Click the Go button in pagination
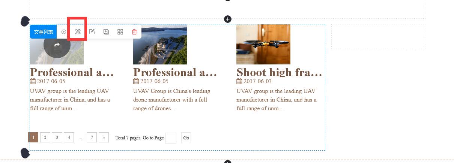Screen dimensions: 454x163 186,138
